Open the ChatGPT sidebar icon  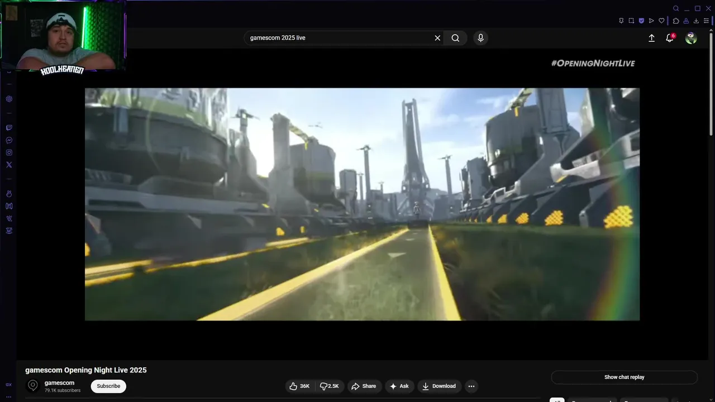(x=9, y=99)
